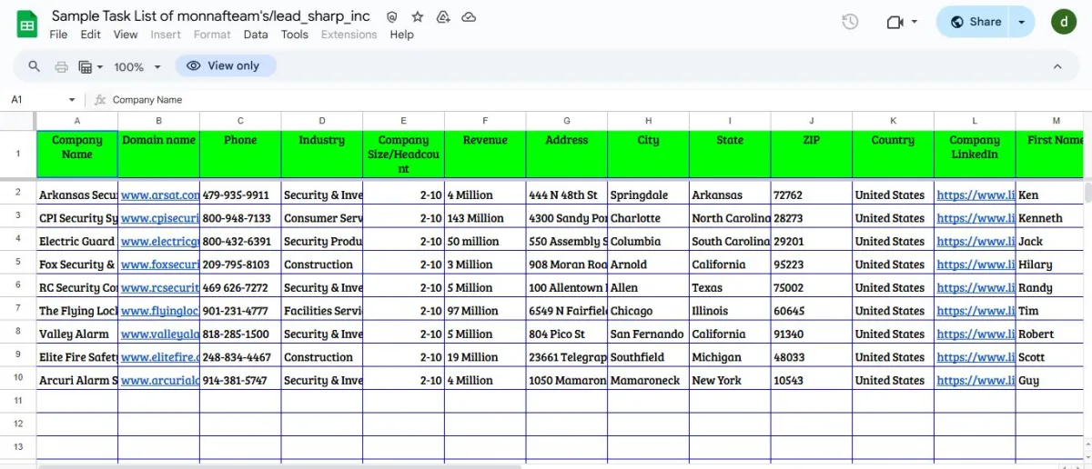Select the Facilities Services industry cell
Image resolution: width=1092 pixels, height=469 pixels.
pyautogui.click(x=322, y=311)
